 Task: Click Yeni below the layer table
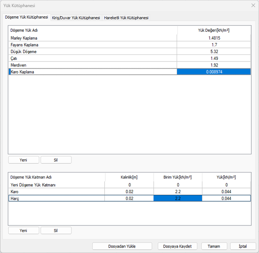click(23, 230)
